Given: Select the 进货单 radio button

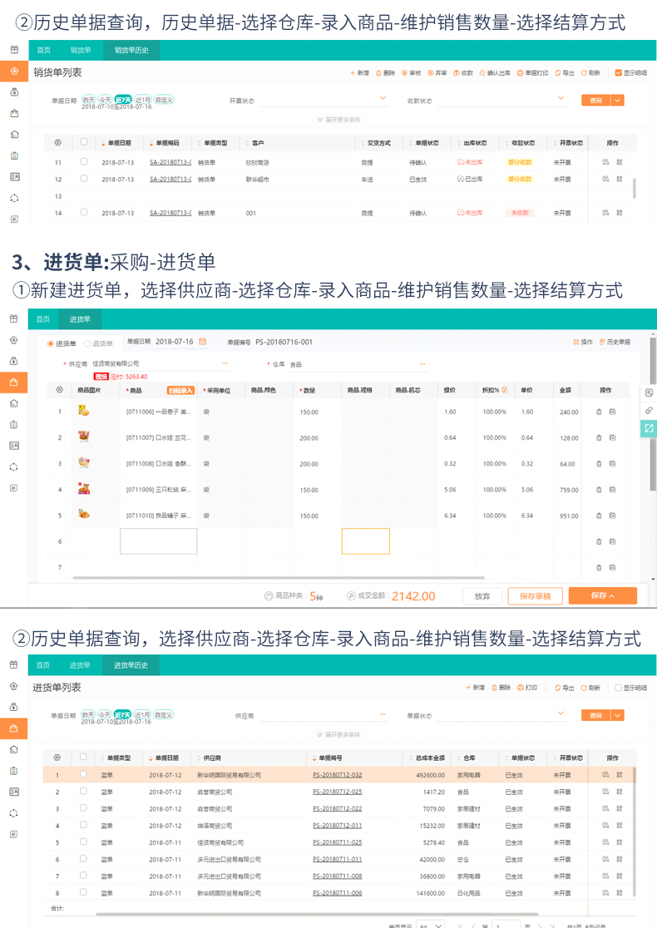Looking at the screenshot, I should click(50, 344).
